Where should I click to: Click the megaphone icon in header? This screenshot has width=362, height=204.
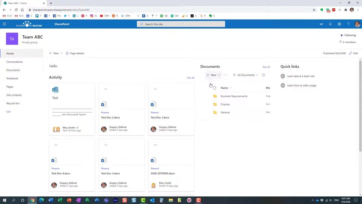321,24
